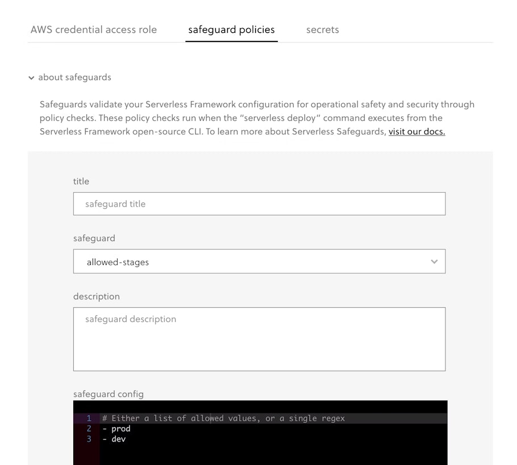This screenshot has height=465, width=517.
Task: Click the safeguard config label
Action: (x=108, y=394)
